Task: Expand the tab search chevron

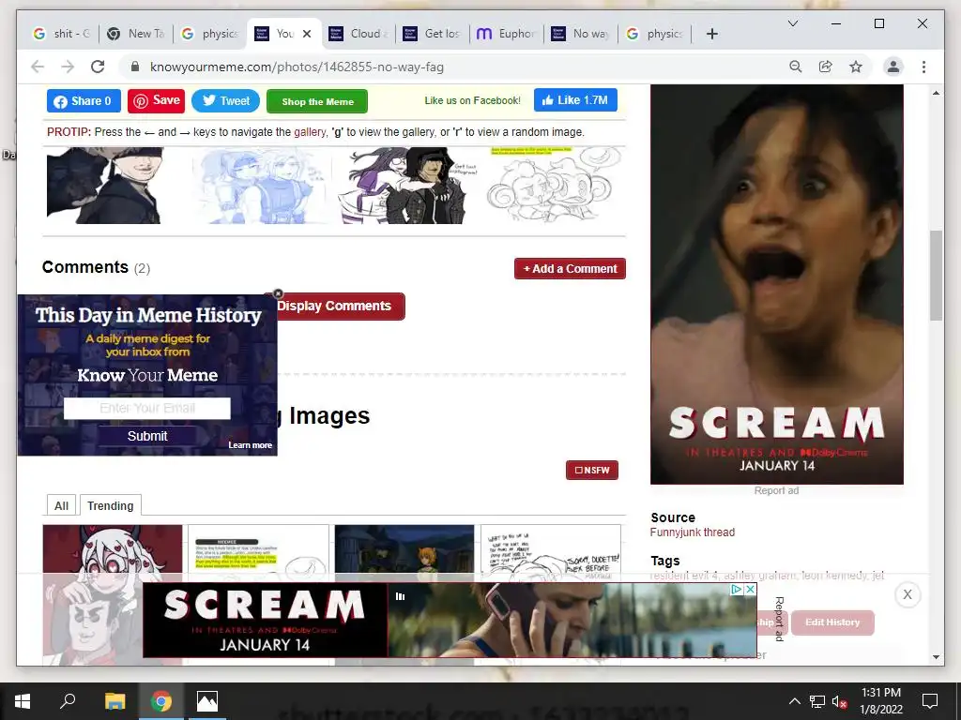Action: point(792,23)
